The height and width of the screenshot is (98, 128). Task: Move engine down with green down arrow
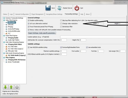(5, 87)
